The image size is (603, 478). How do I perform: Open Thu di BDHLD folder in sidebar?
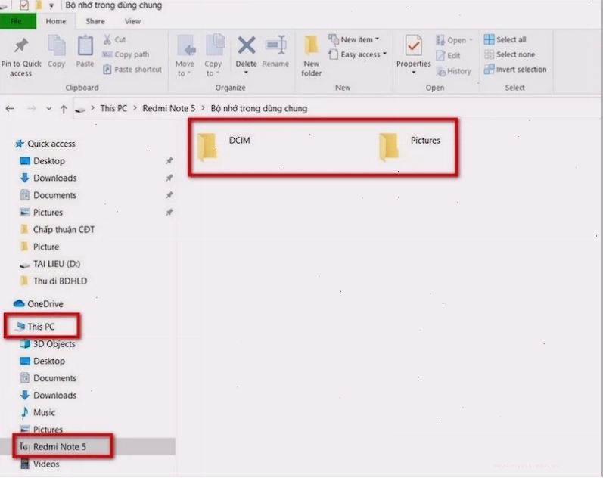pyautogui.click(x=54, y=281)
